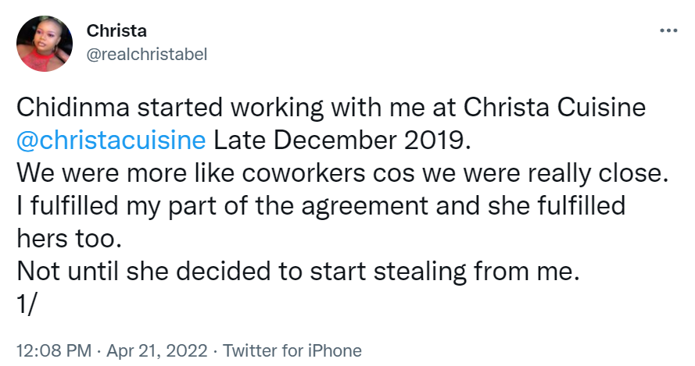Click the "1/" thread marker
This screenshot has width=695, height=366.
click(27, 304)
